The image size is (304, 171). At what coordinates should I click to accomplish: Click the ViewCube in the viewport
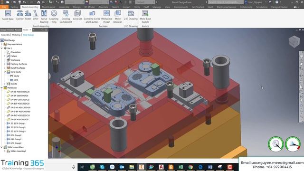pos(294,41)
